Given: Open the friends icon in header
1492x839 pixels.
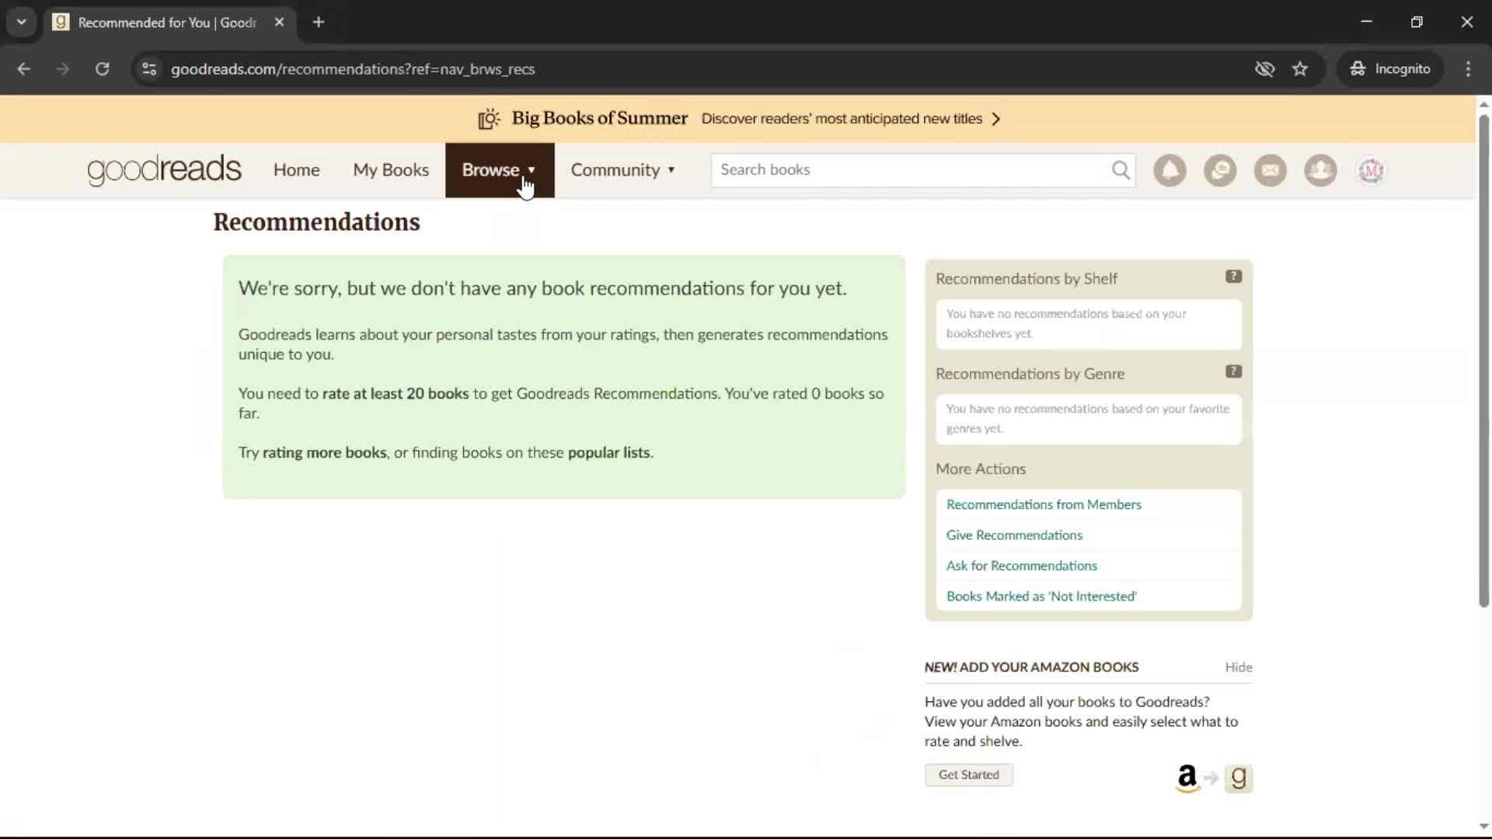Looking at the screenshot, I should (1320, 170).
